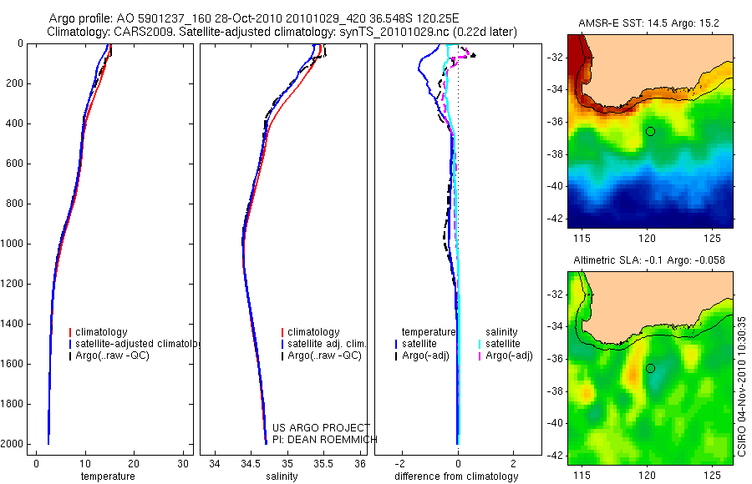
Task: Click the Argo position circle on SLA map
Action: click(650, 368)
